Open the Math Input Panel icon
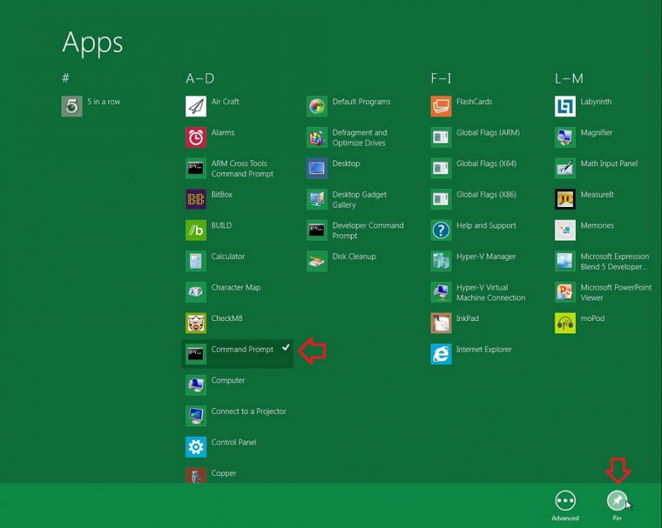This screenshot has width=662, height=528. pos(565,168)
